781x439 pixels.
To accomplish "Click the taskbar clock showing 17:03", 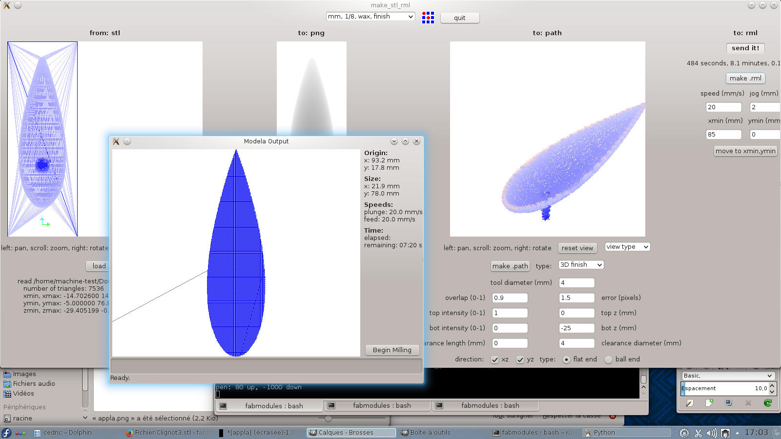I will tap(757, 433).
